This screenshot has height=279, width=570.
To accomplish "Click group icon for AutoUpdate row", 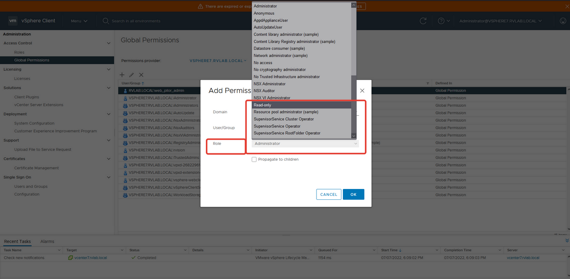I will (125, 113).
